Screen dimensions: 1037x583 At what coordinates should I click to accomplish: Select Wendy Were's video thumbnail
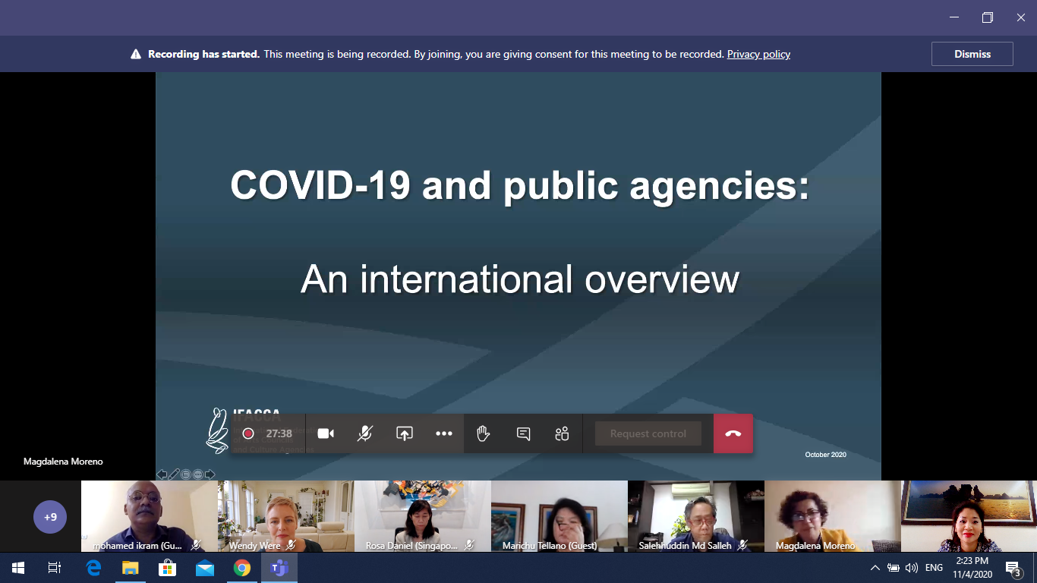pyautogui.click(x=285, y=515)
